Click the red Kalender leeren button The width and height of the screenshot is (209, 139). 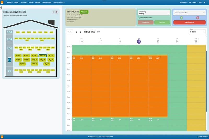(189, 22)
